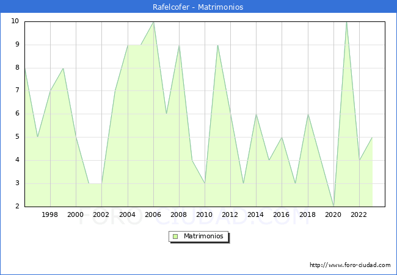The width and height of the screenshot is (397, 275).
Task: Click the 2018 peak at value 6
Action: (x=308, y=114)
